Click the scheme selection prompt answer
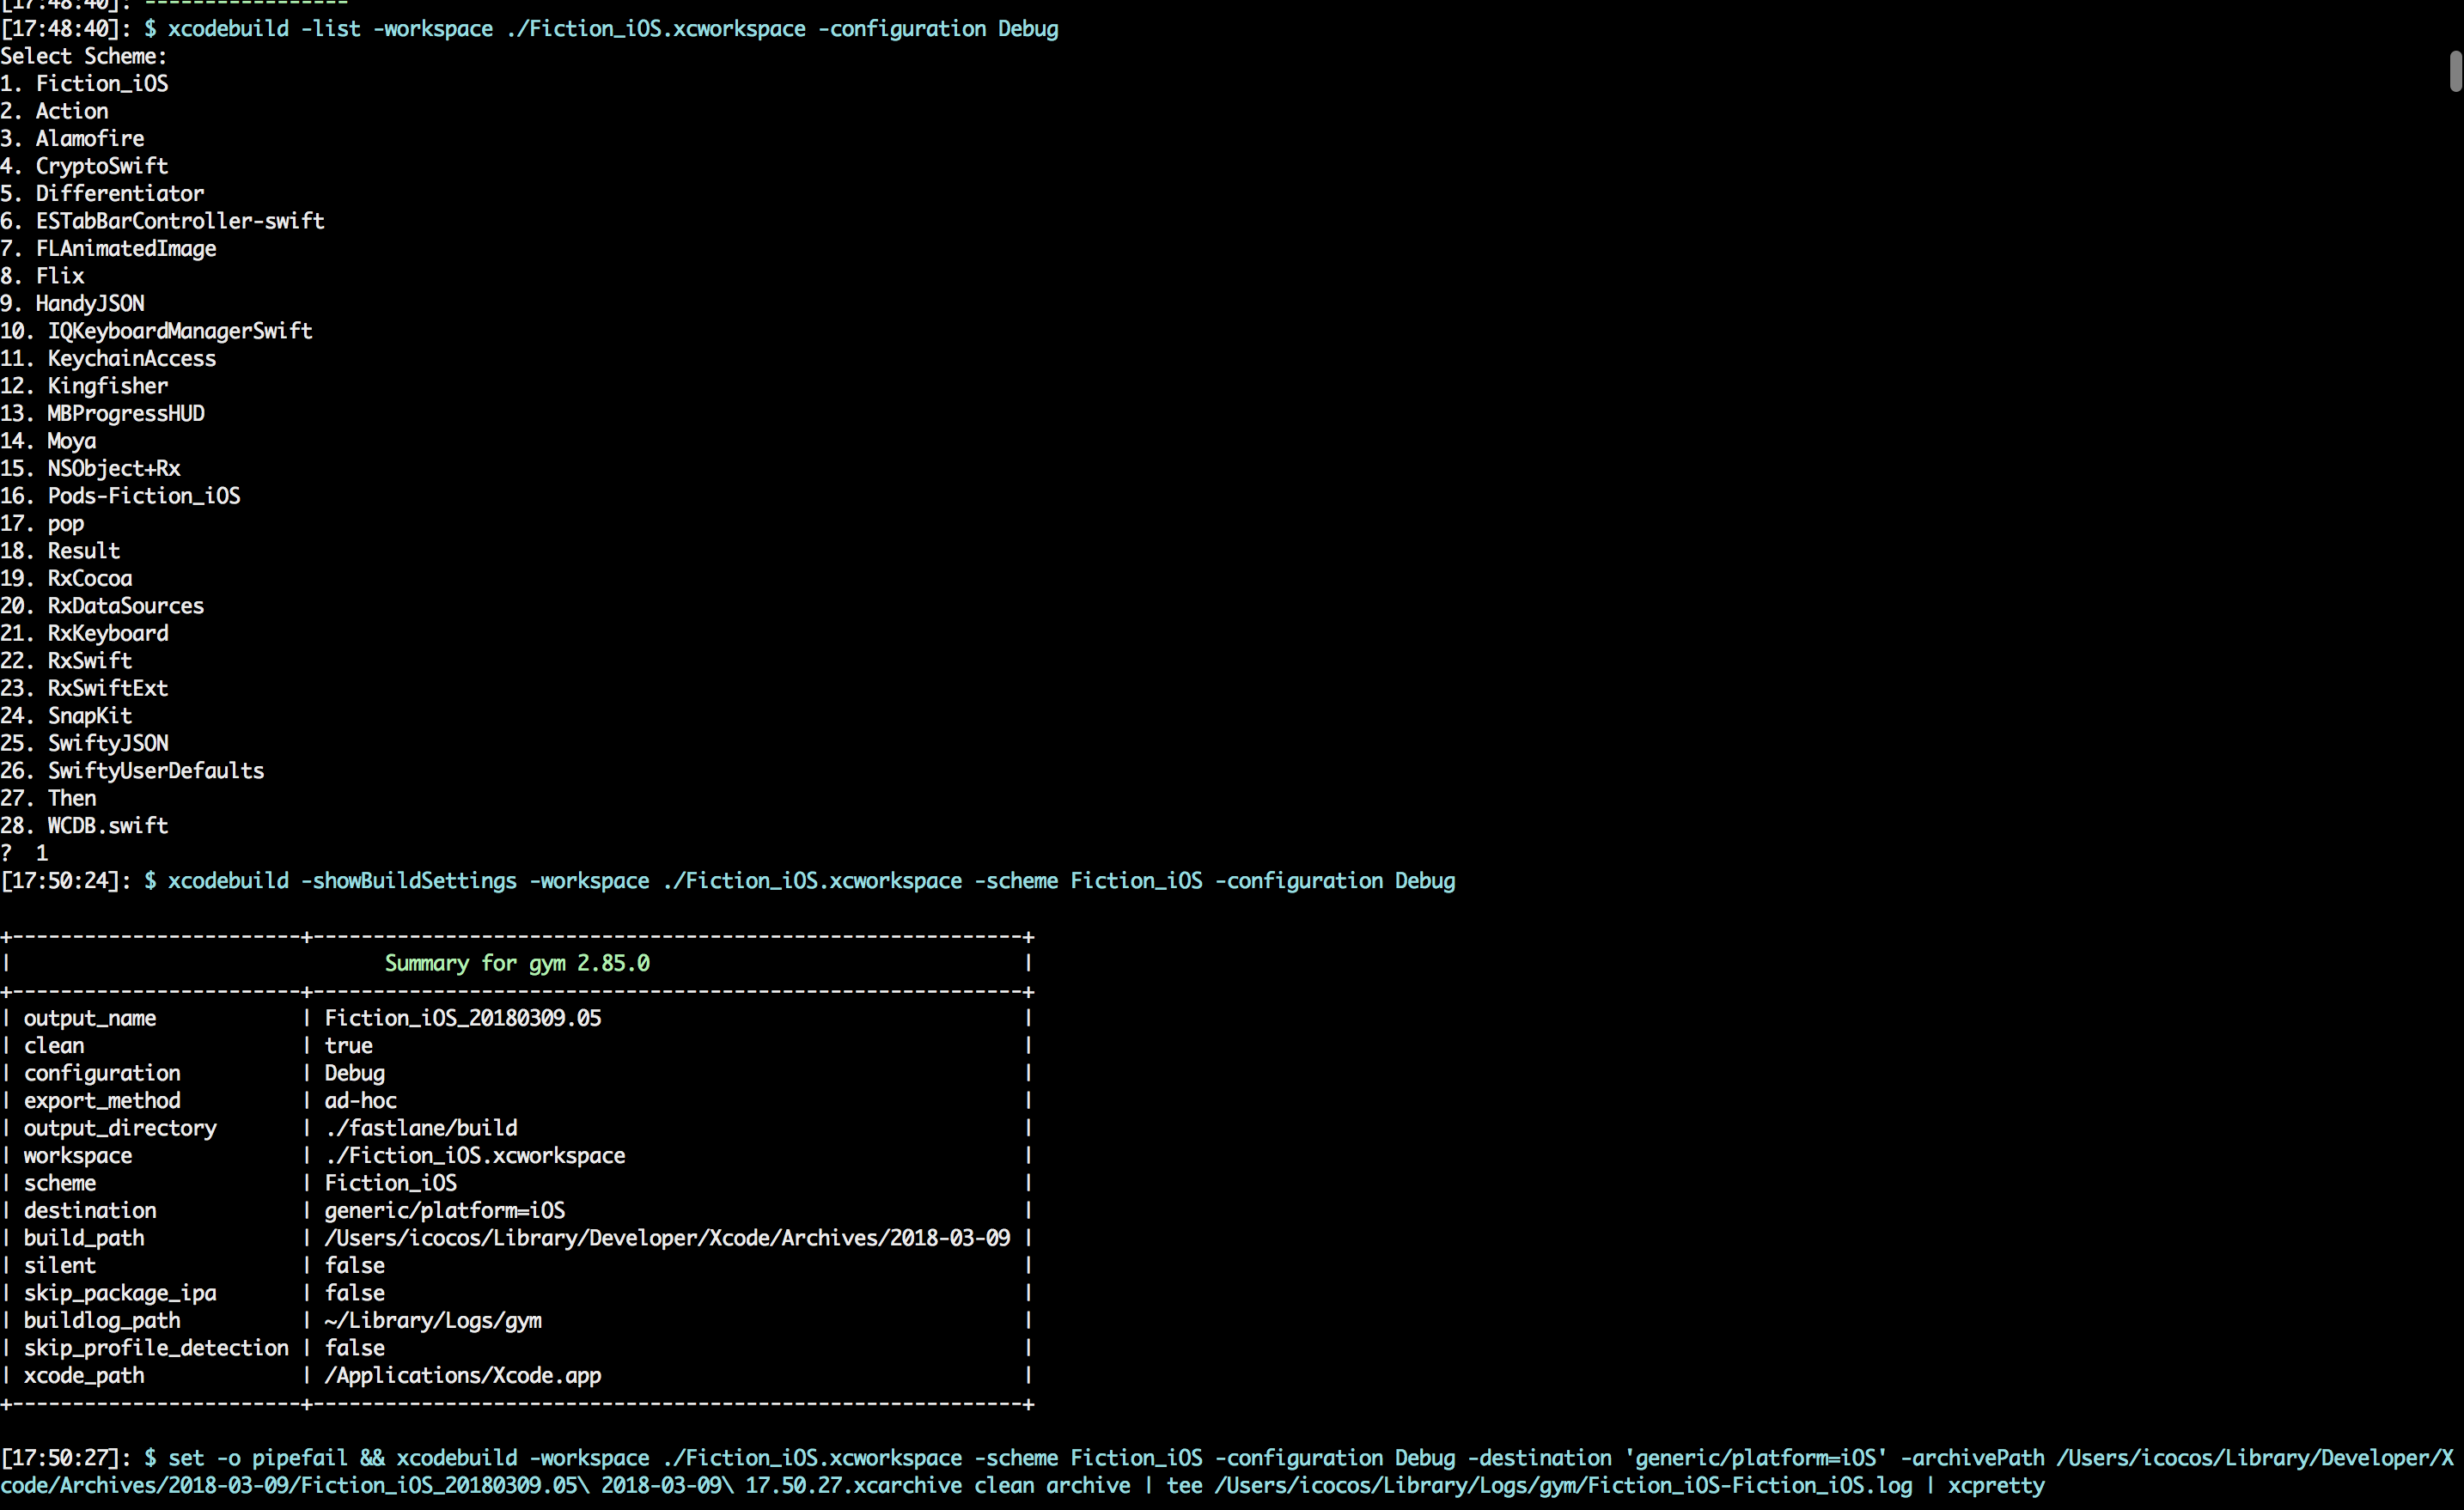The height and width of the screenshot is (1510, 2464). click(41, 853)
